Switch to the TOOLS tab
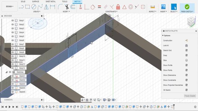 click(65, 2)
